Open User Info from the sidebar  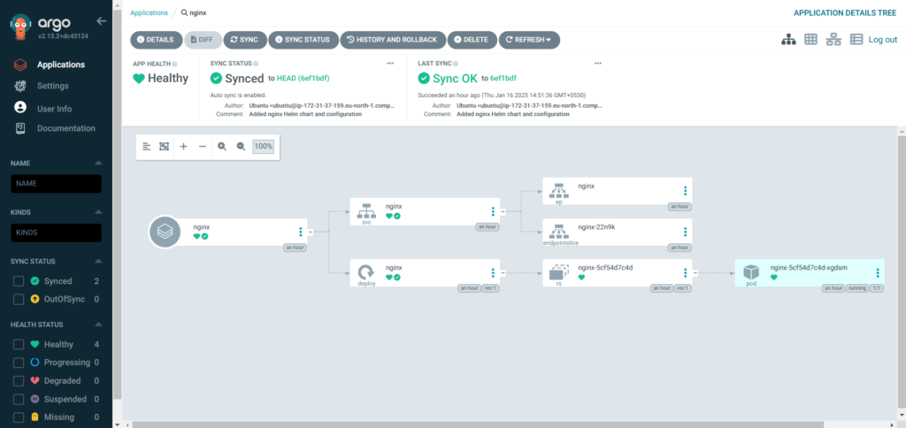(54, 109)
